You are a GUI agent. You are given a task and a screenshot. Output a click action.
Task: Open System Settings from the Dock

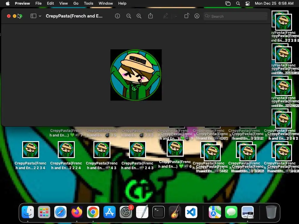tap(126, 212)
